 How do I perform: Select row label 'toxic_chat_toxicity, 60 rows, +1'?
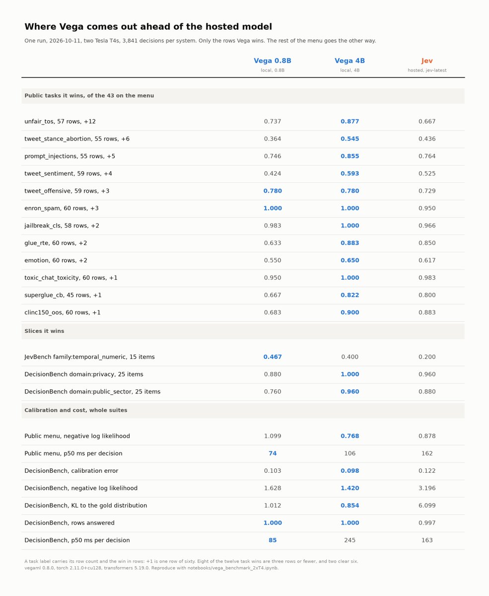click(71, 278)
